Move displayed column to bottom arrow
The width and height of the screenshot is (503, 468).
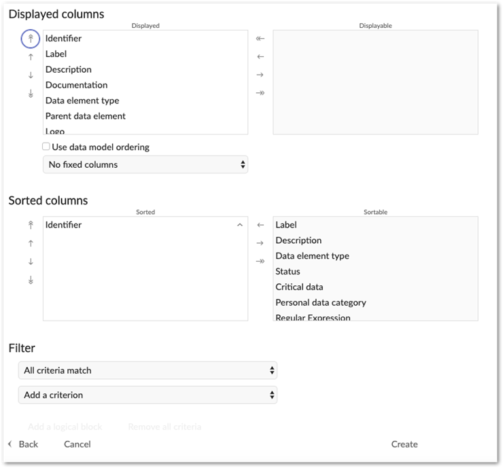31,94
